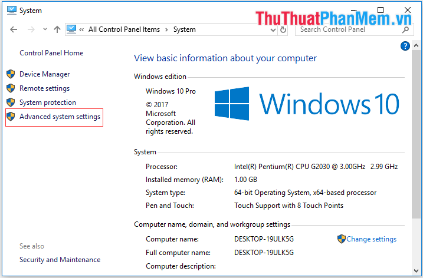Viewport: 423px width, 278px height.
Task: Open System protection link
Action: (x=48, y=102)
